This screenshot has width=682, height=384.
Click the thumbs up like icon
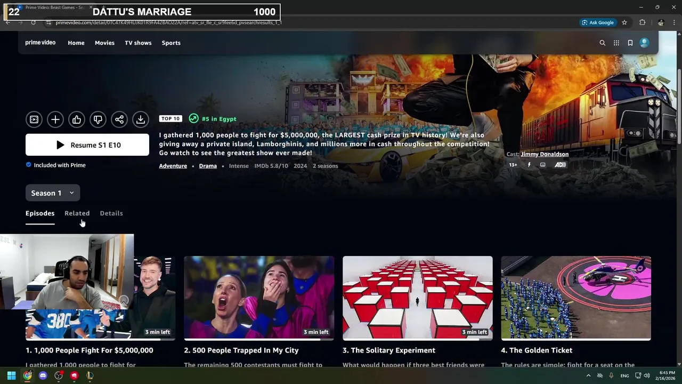point(77,119)
